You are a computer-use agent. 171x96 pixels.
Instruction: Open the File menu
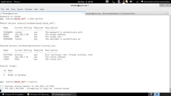(2, 9)
